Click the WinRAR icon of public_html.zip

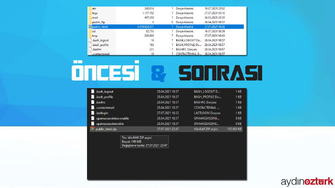coord(93,129)
